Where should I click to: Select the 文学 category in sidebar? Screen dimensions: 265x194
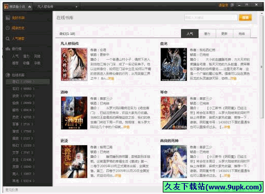[23, 153]
